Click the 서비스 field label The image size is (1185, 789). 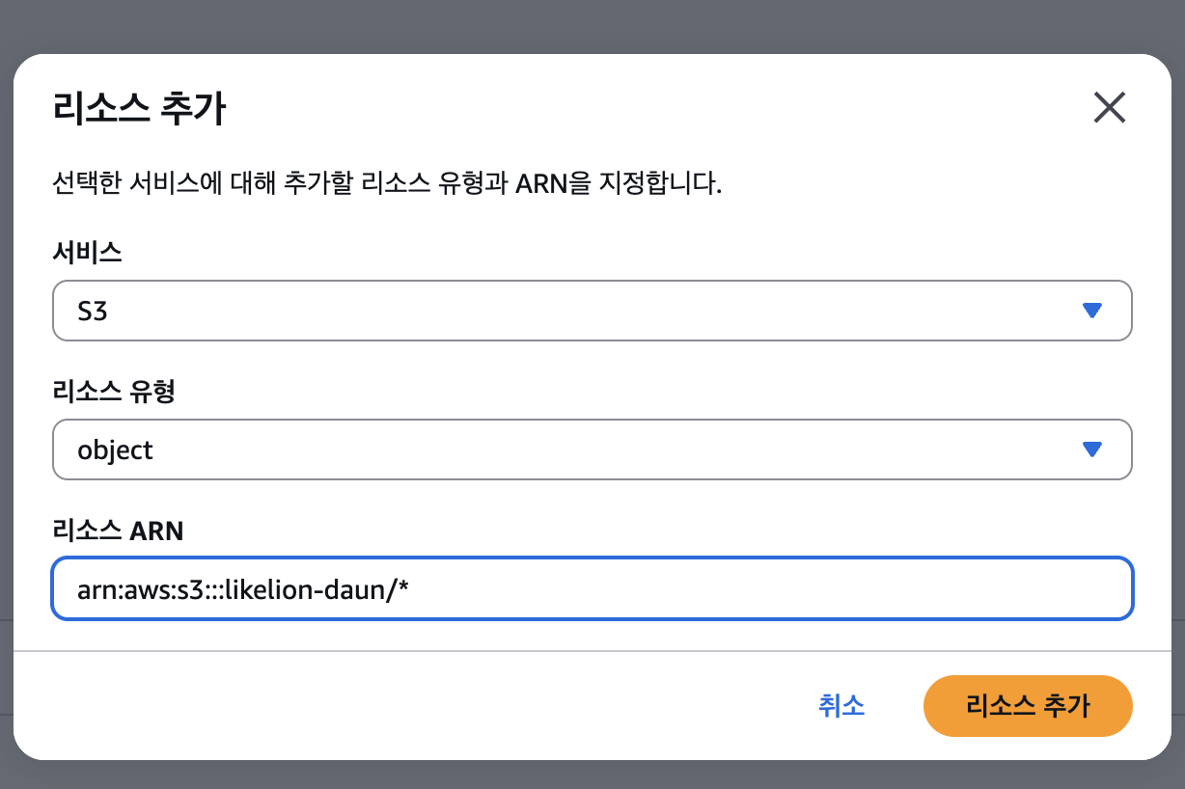87,254
